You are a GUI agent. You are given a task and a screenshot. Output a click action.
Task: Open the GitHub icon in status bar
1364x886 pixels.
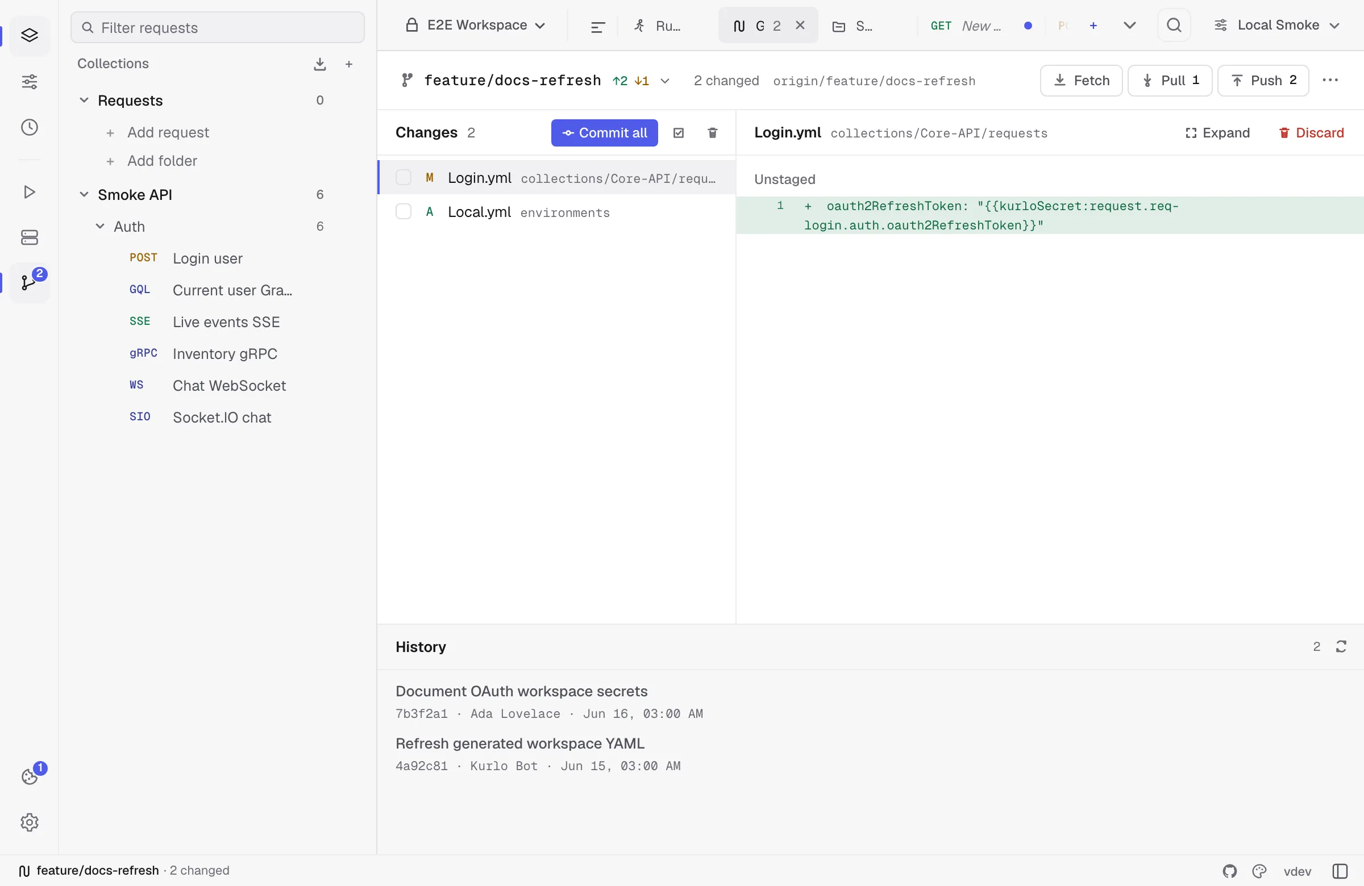(1230, 871)
